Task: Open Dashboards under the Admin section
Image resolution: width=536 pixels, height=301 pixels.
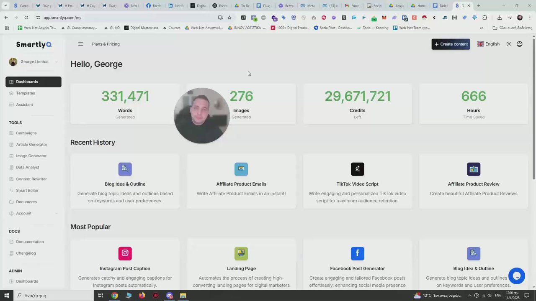Action: [x=27, y=281]
